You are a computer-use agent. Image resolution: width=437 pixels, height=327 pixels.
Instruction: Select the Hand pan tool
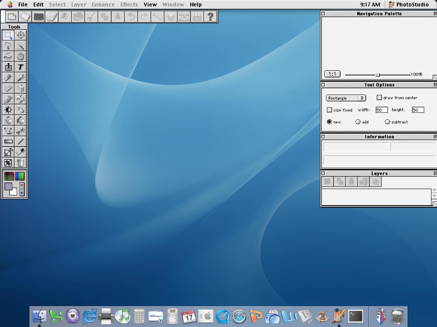click(x=20, y=56)
